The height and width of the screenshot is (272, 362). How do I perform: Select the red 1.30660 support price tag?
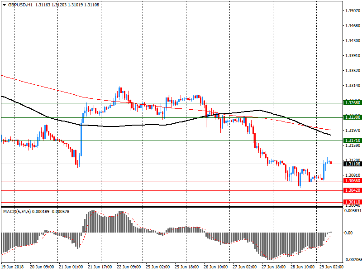tap(352, 181)
